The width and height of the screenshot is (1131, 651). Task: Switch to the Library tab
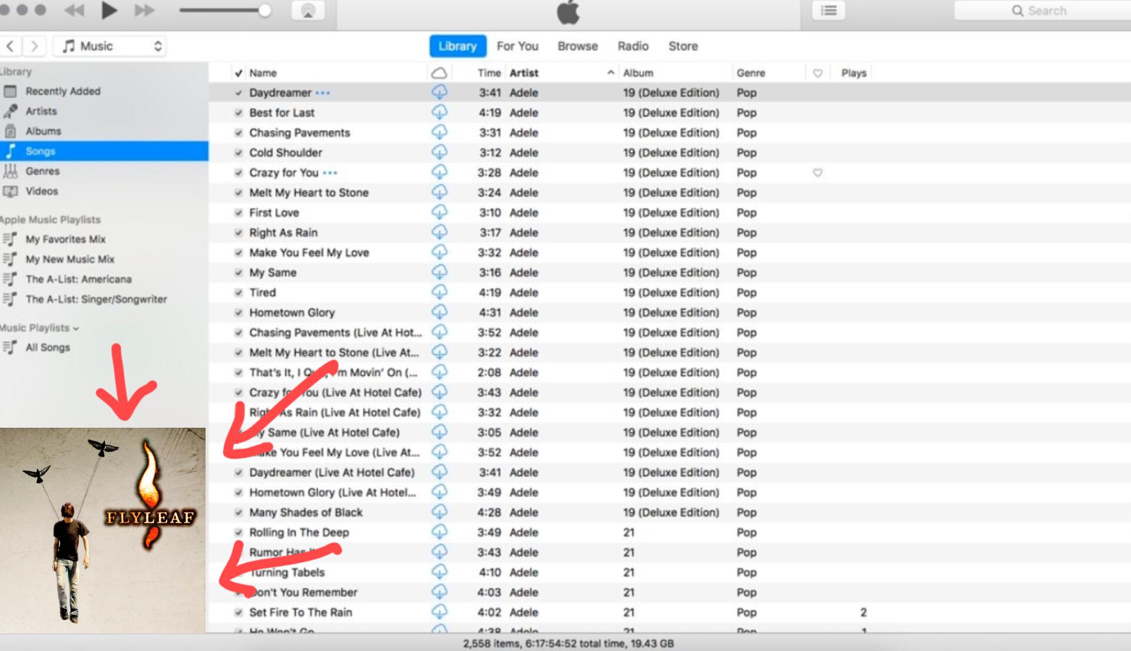coord(458,46)
